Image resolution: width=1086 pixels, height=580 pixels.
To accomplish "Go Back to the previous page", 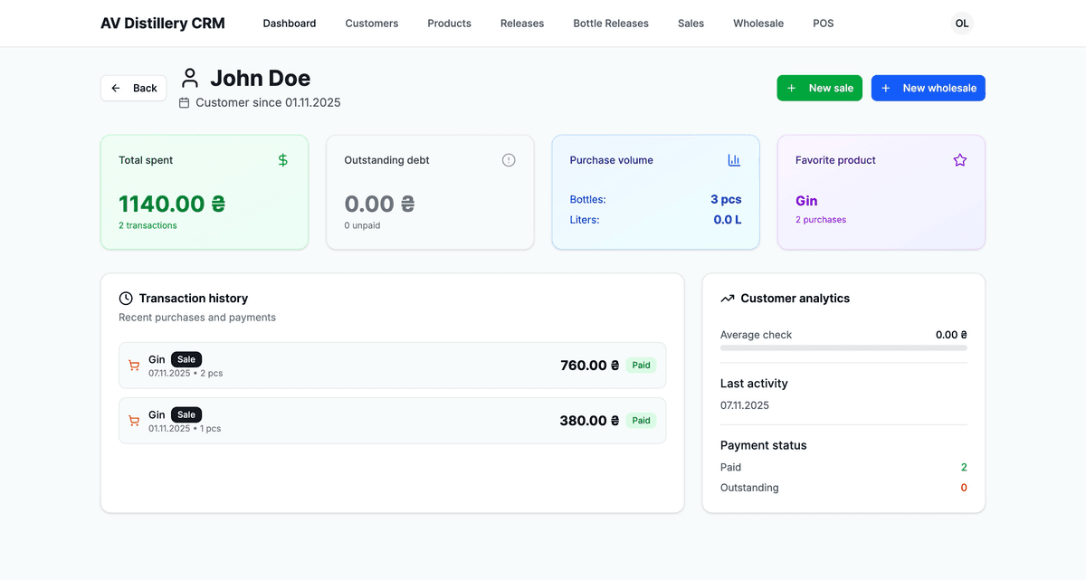I will tap(134, 88).
